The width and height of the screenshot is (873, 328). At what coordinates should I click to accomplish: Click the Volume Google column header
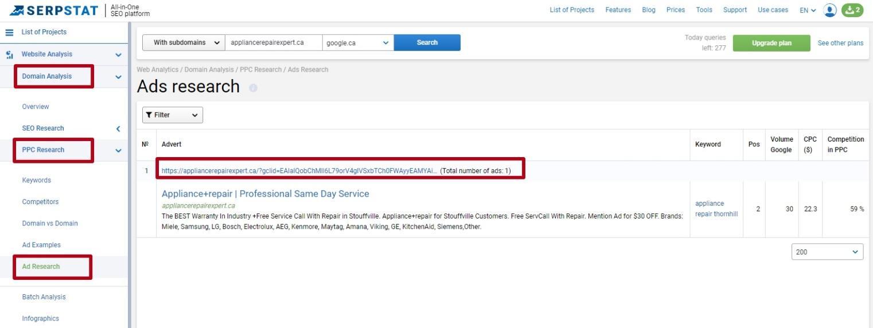[781, 145]
